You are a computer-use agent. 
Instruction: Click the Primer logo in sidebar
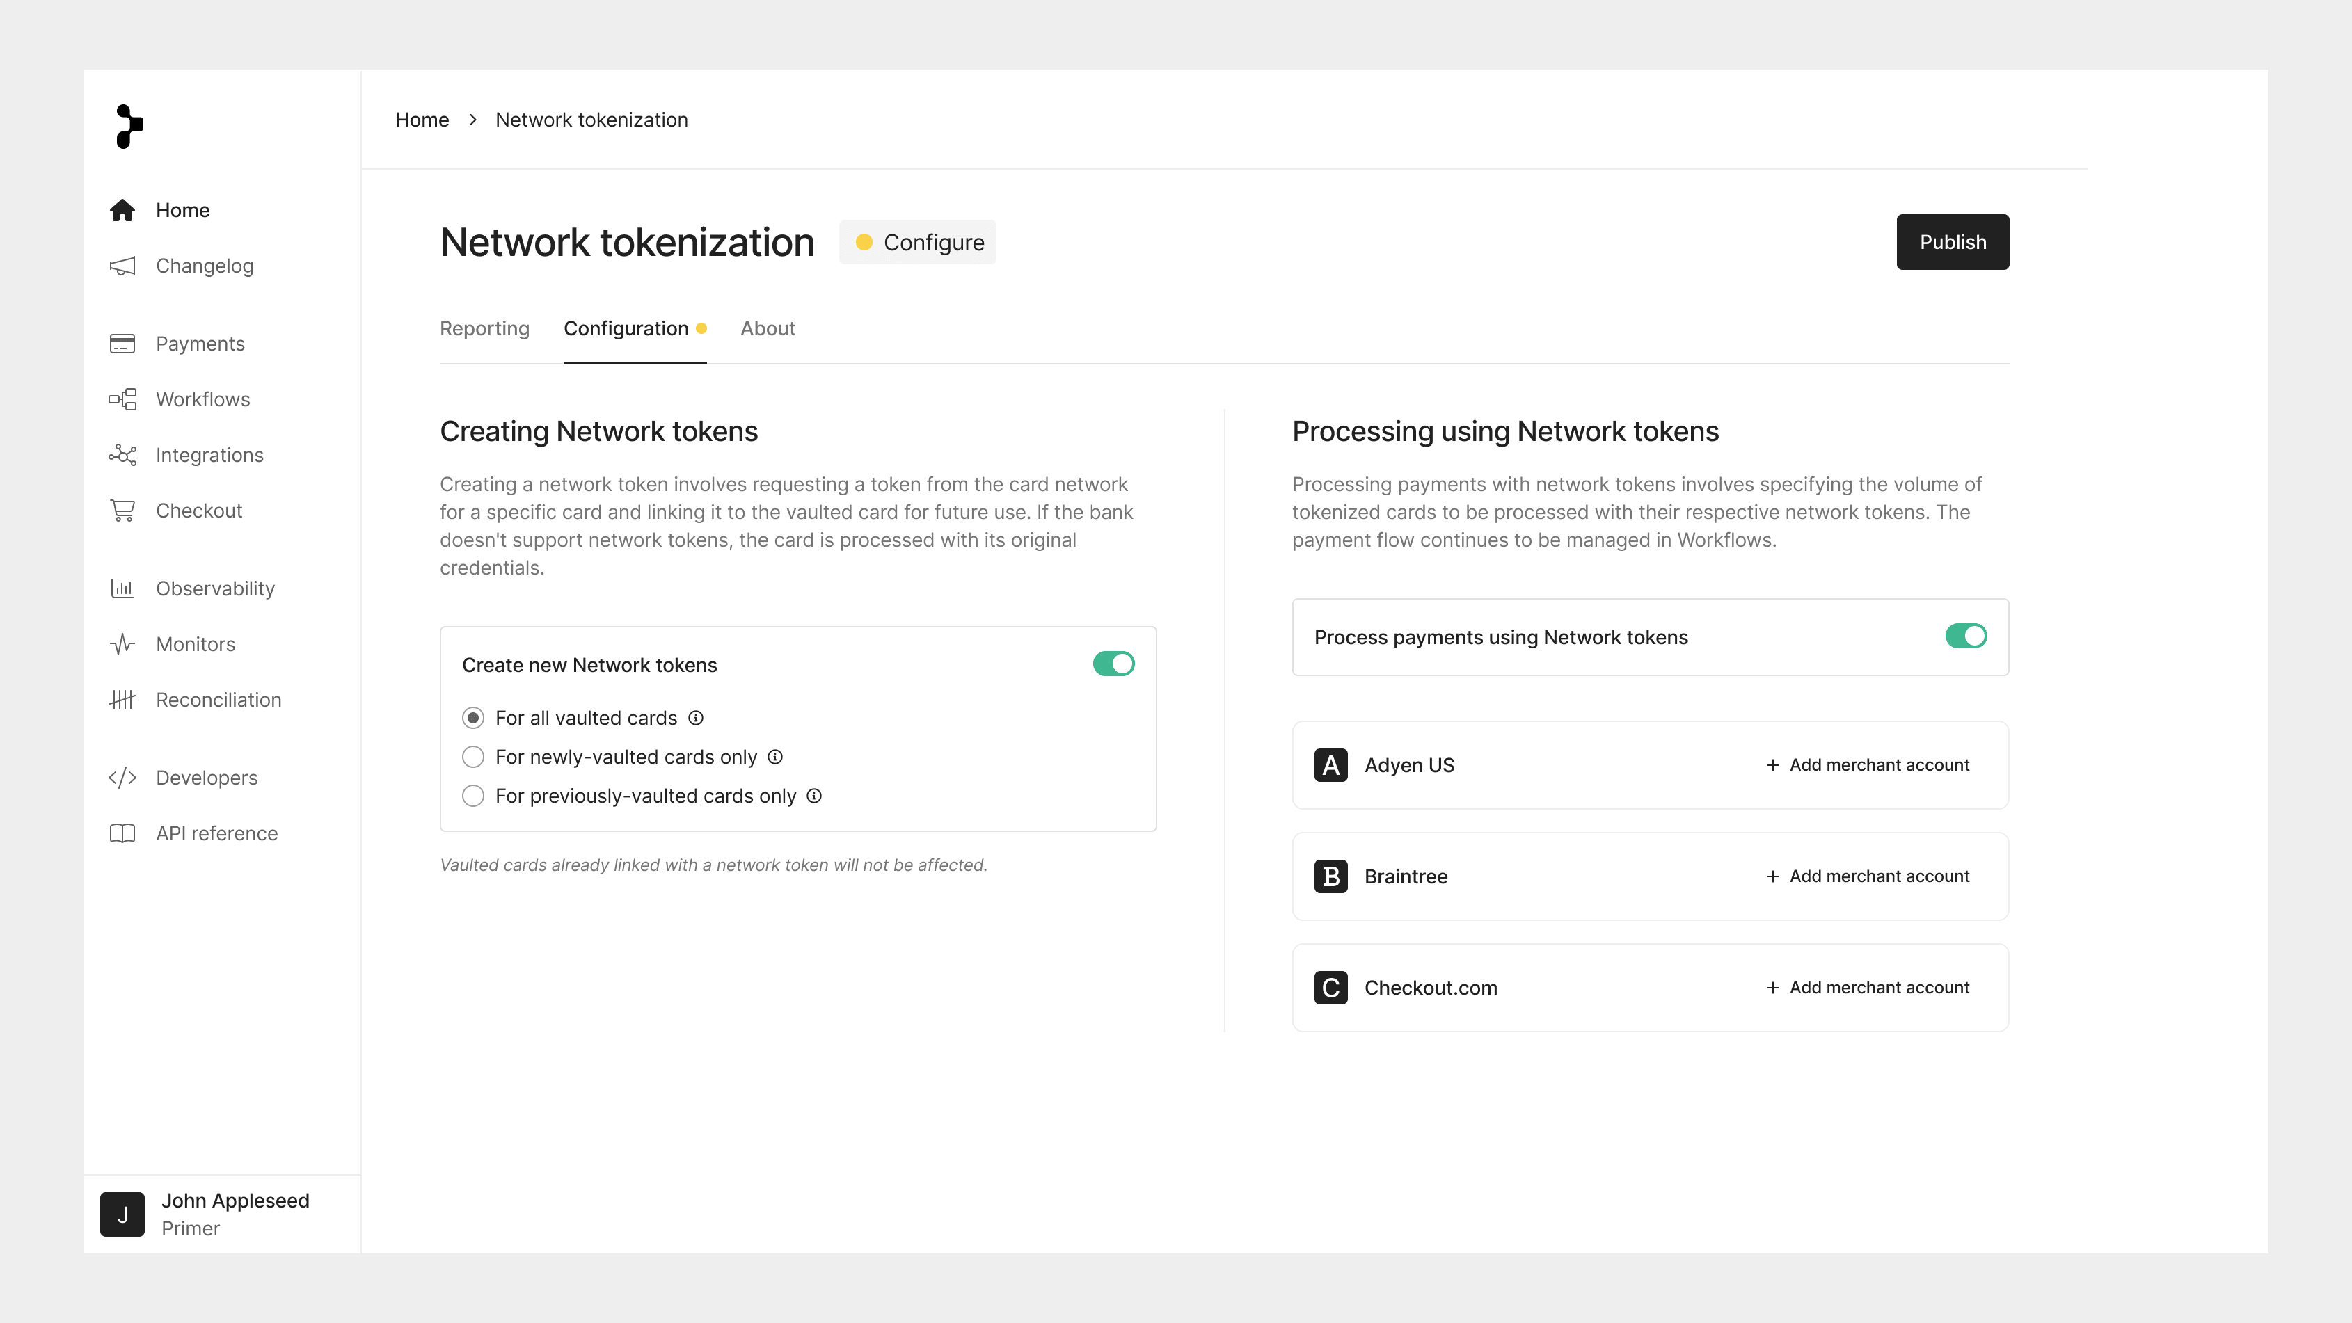129,126
